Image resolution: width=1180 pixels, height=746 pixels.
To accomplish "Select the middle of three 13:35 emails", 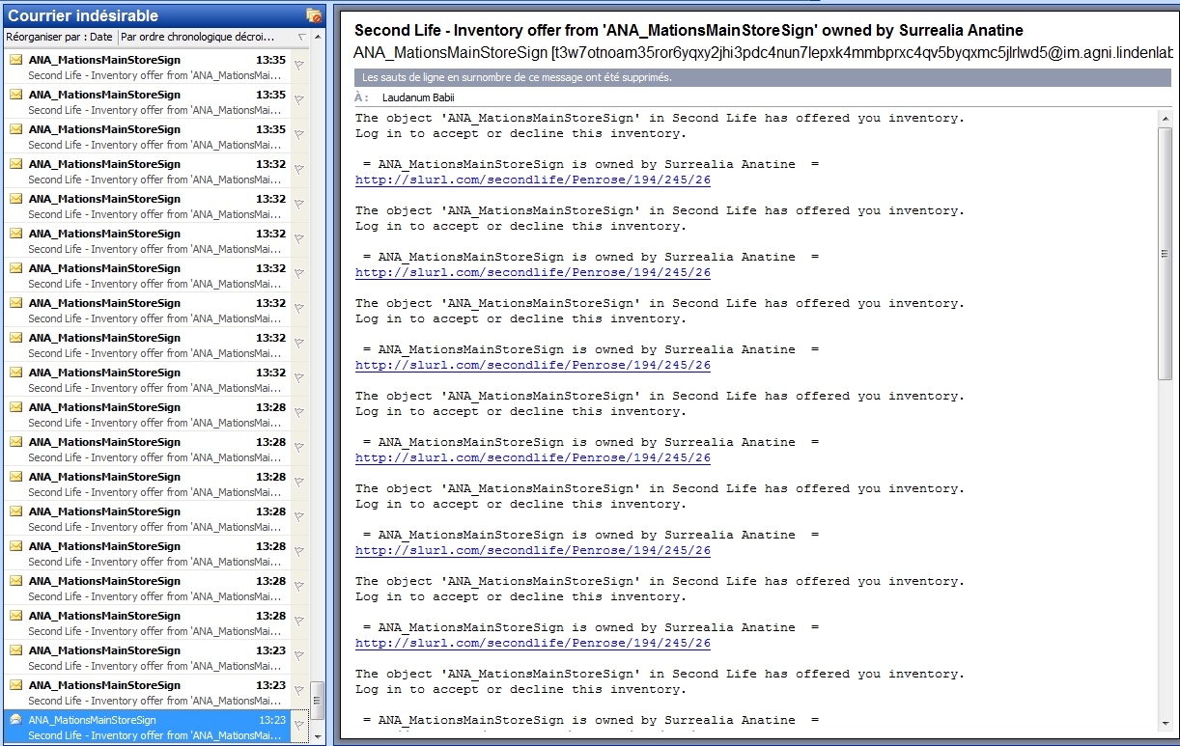I will point(147,102).
